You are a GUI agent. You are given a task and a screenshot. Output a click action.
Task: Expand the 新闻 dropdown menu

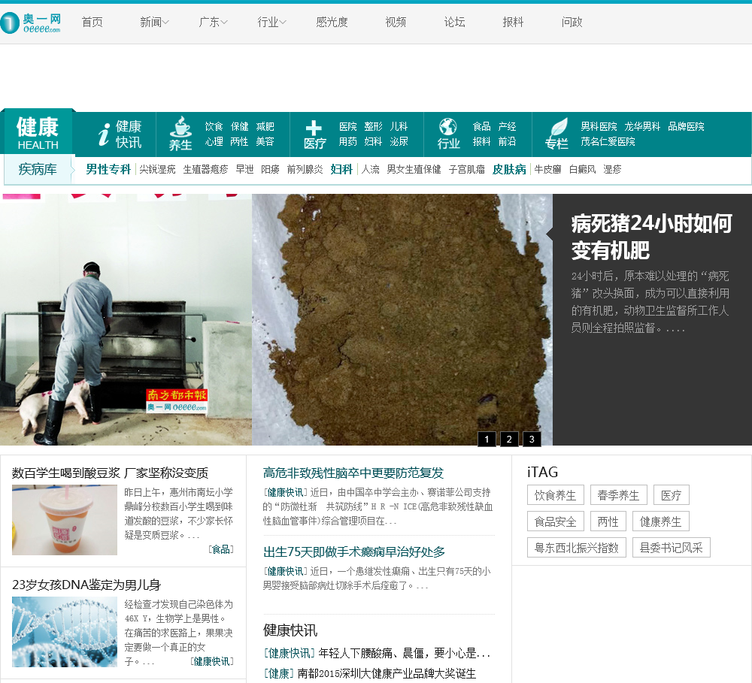click(x=154, y=23)
